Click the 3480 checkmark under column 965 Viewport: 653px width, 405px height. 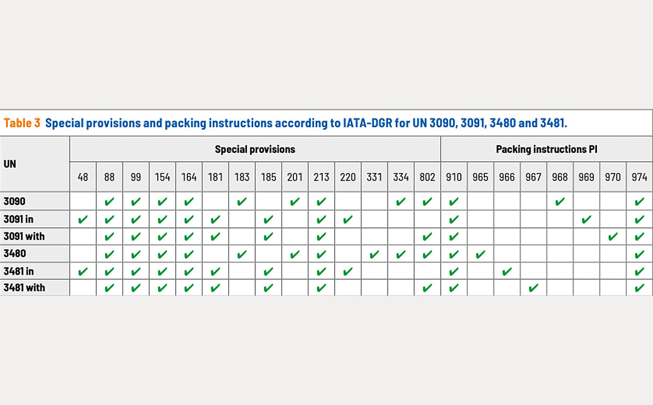480,254
